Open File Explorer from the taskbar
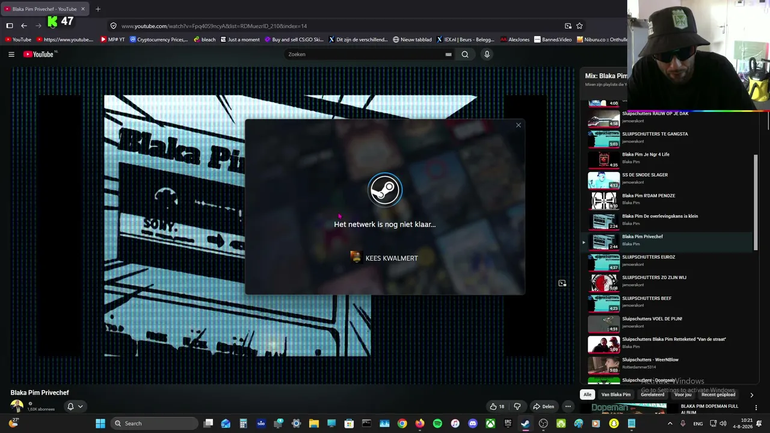The image size is (770, 433). [x=313, y=423]
